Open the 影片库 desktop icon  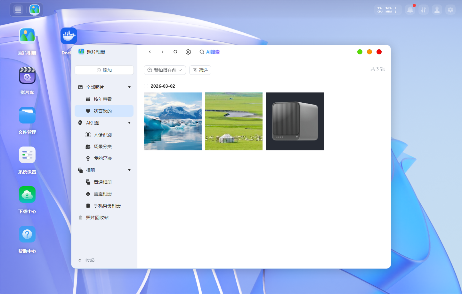(27, 75)
